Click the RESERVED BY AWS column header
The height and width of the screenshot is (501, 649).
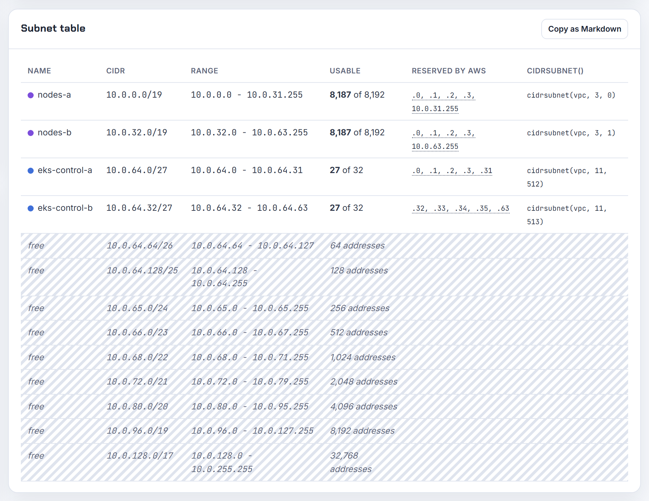click(449, 71)
